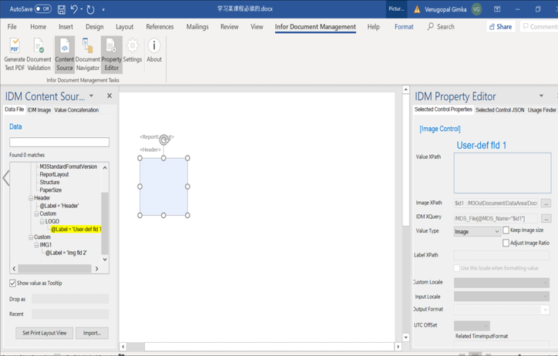Open the Document Navigator
The height and width of the screenshot is (356, 558).
point(88,48)
